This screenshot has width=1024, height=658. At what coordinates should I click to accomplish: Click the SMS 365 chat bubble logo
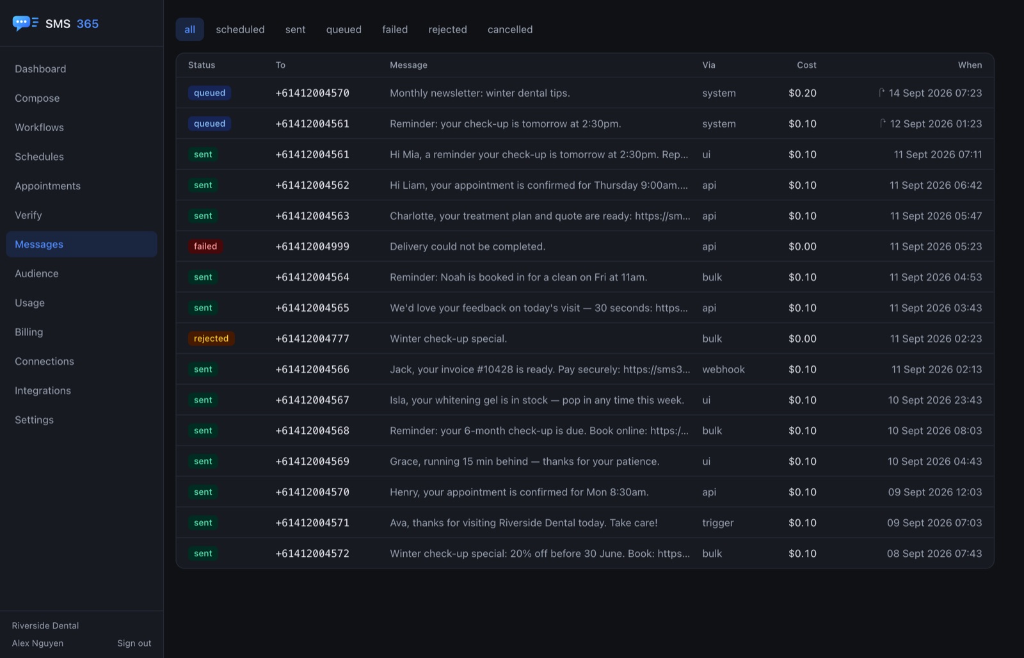tap(25, 24)
